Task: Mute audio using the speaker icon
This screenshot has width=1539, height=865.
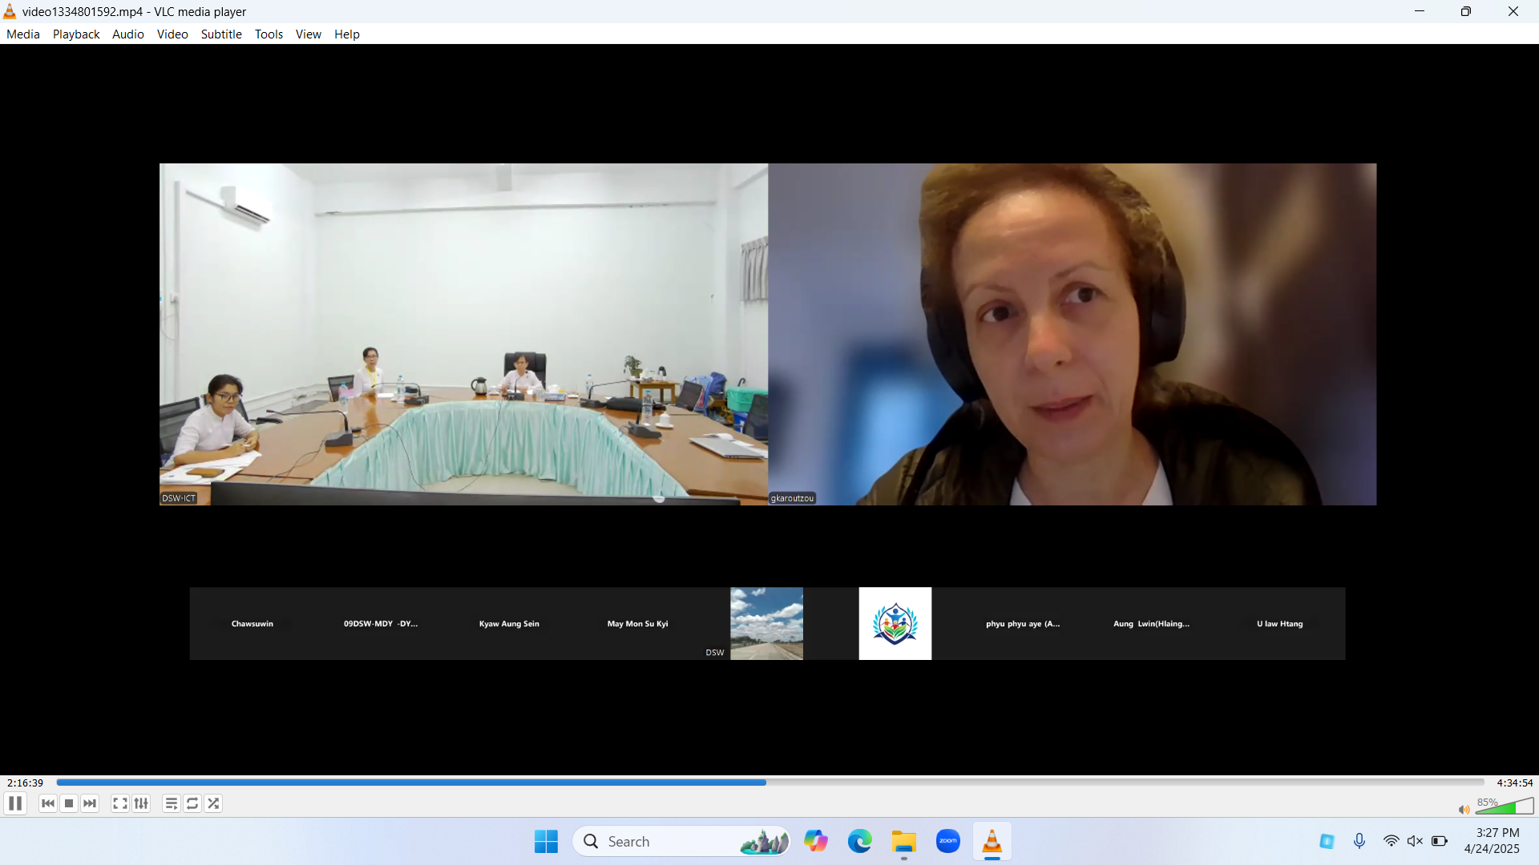Action: point(1464,809)
